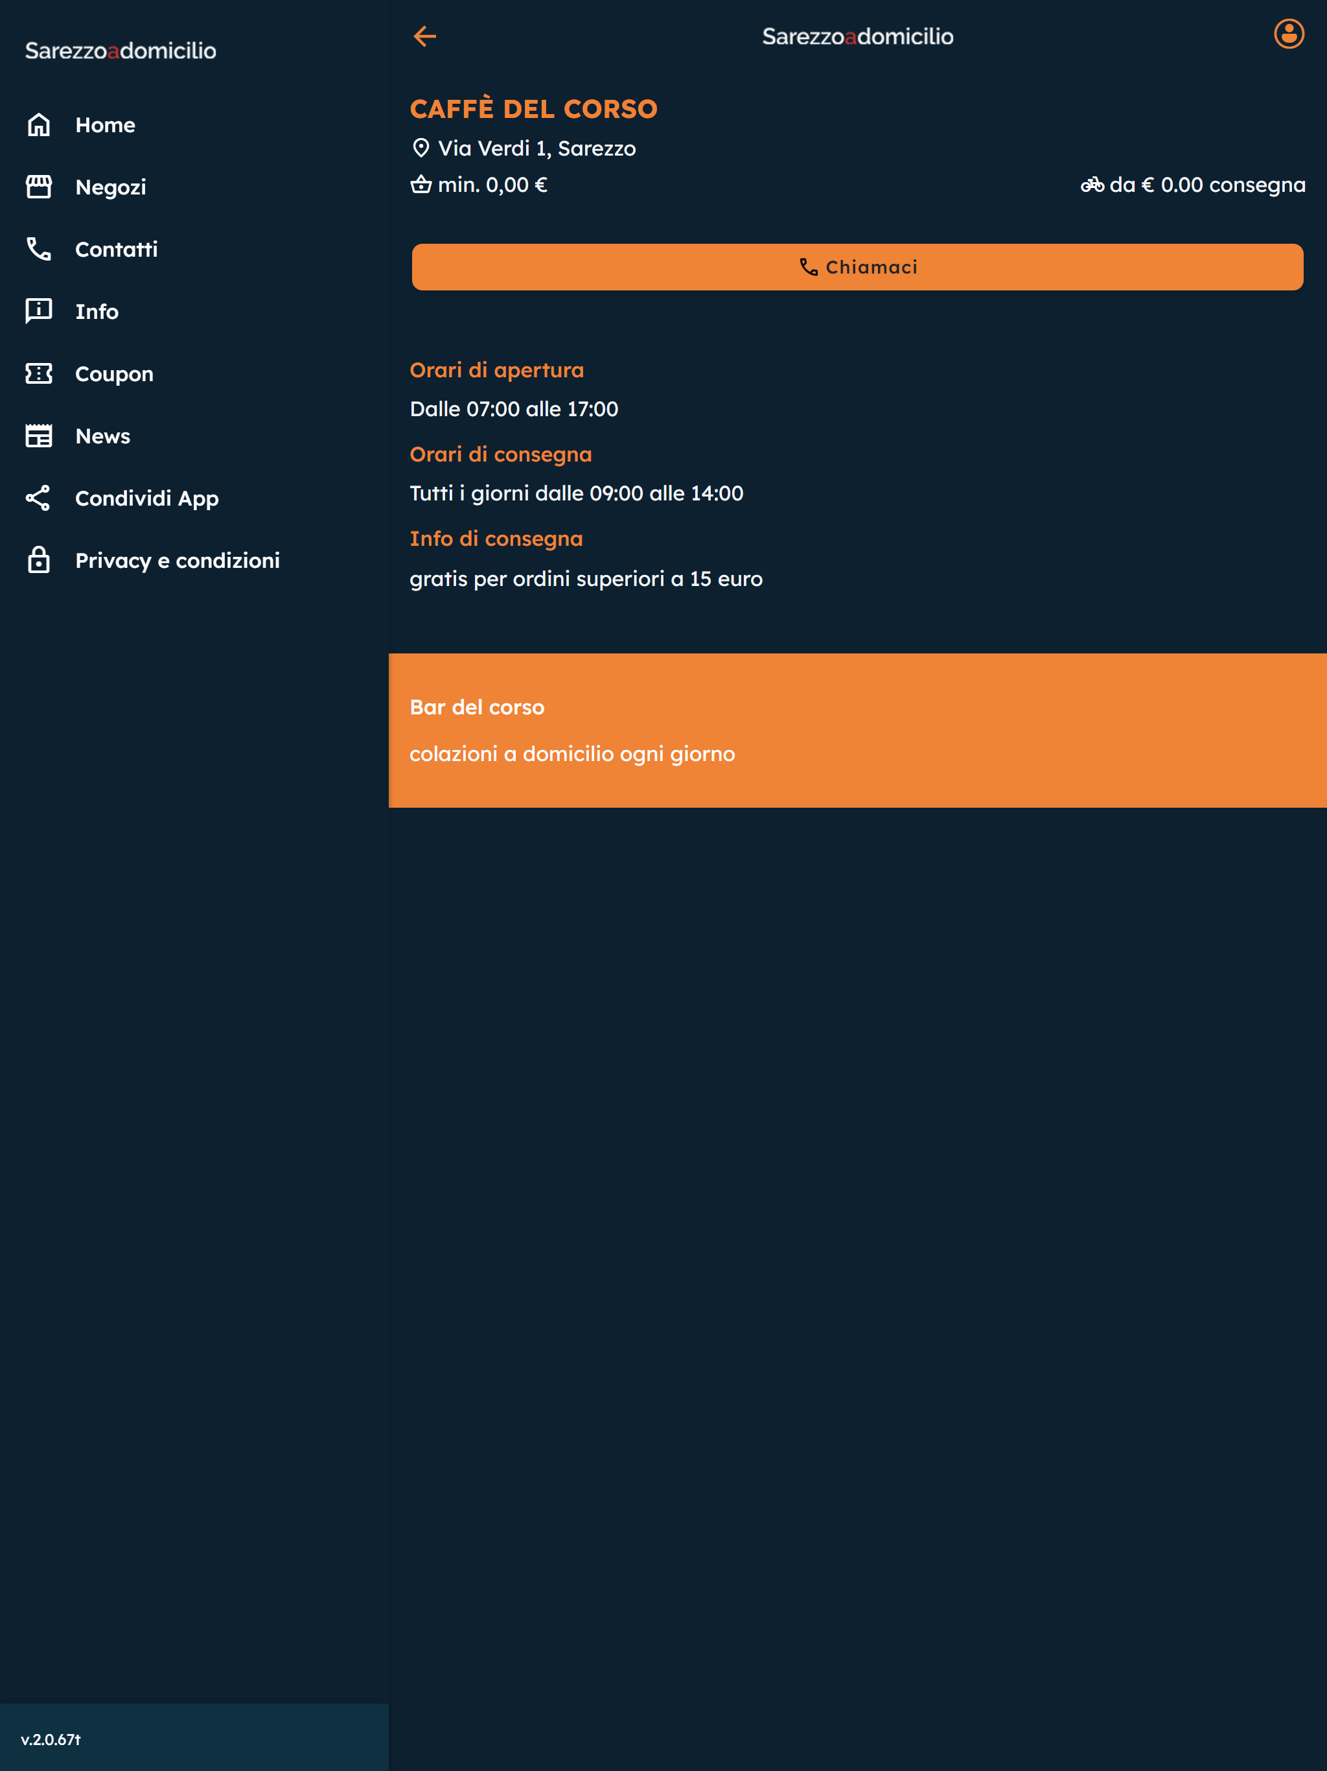
Task: Click the News newspaper icon
Action: click(38, 436)
